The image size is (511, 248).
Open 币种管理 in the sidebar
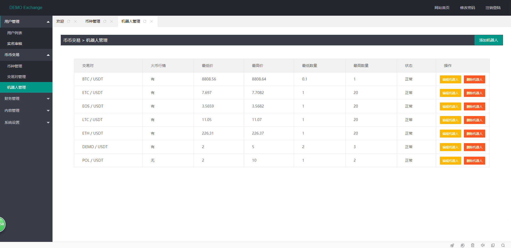pos(26,66)
